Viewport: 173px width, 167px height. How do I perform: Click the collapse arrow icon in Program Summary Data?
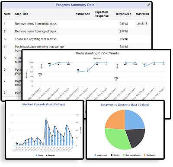click(148, 5)
